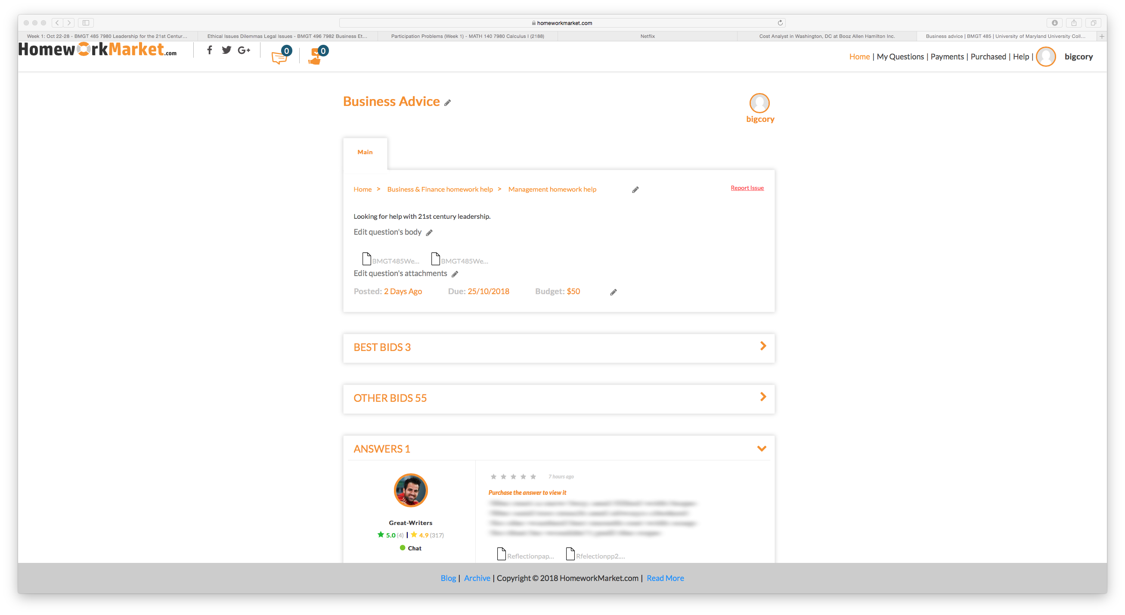Click the 'Posted: 2 Days Ago' text

pyautogui.click(x=388, y=291)
